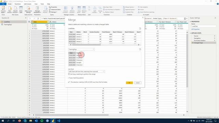Click the LoadData preview horizontal scrollbar thumb
Screen dimensions: 219x123
[x=86, y=45]
